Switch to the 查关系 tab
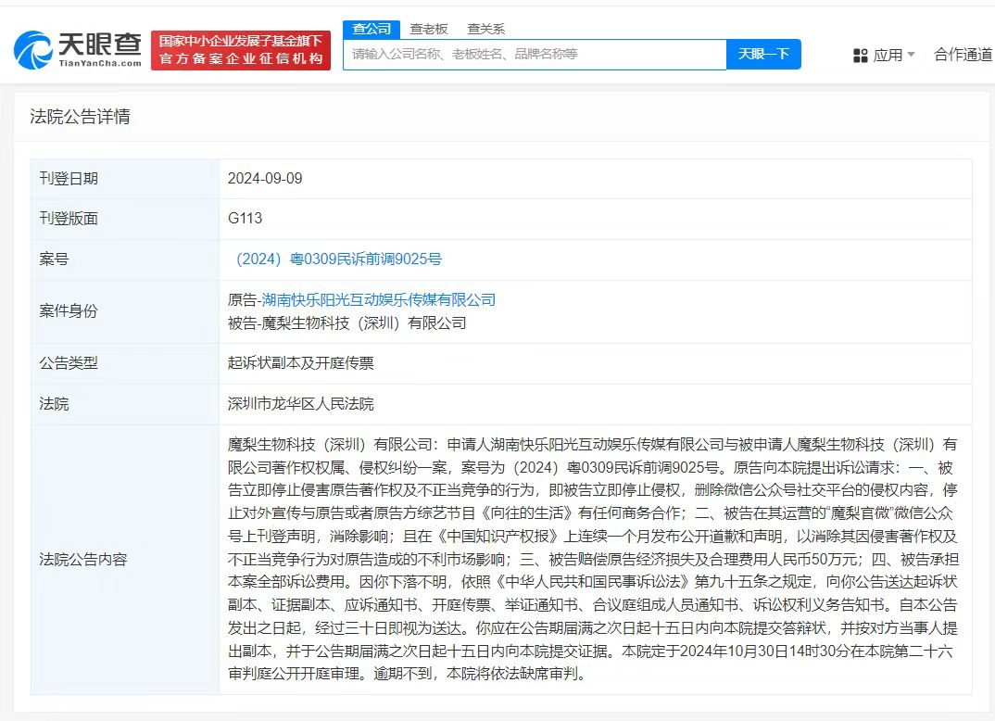This screenshot has width=995, height=721. (x=488, y=29)
